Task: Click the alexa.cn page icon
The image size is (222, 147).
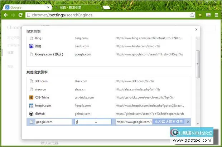Action: click(31, 89)
